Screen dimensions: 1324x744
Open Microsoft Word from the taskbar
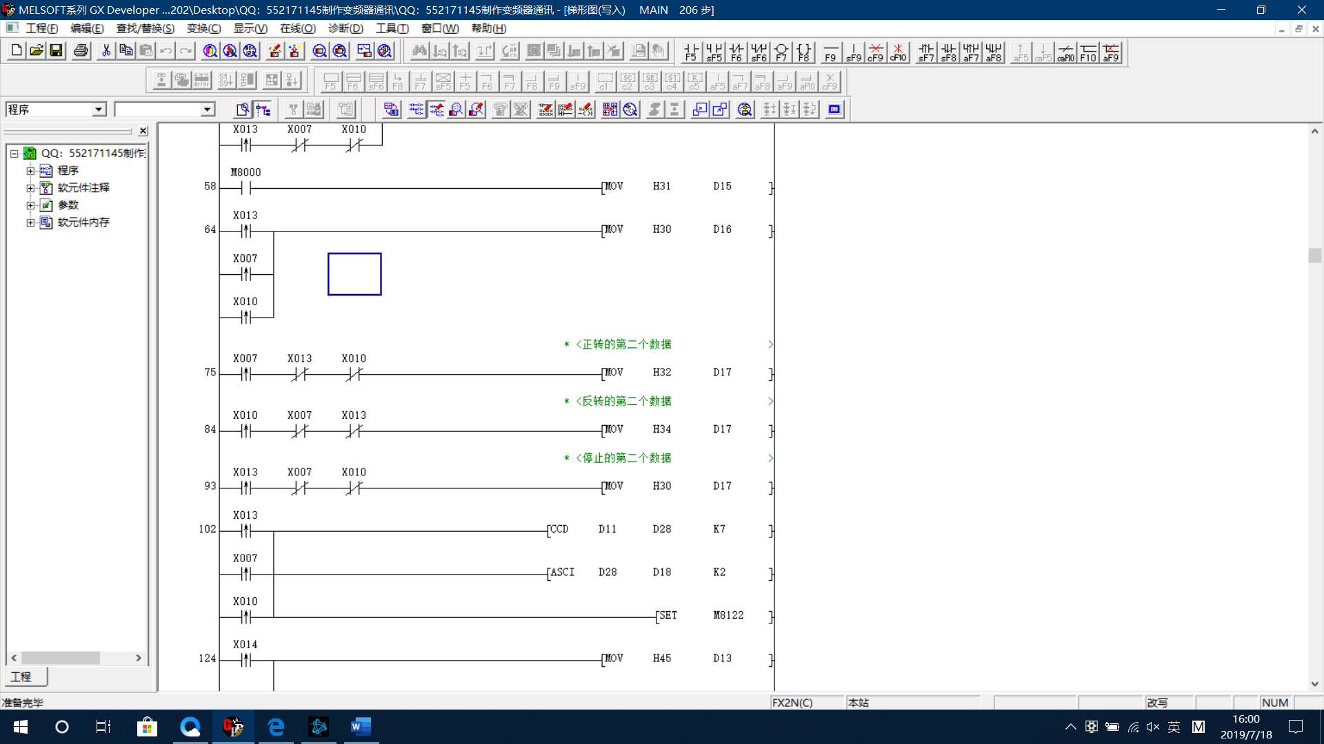coord(361,727)
